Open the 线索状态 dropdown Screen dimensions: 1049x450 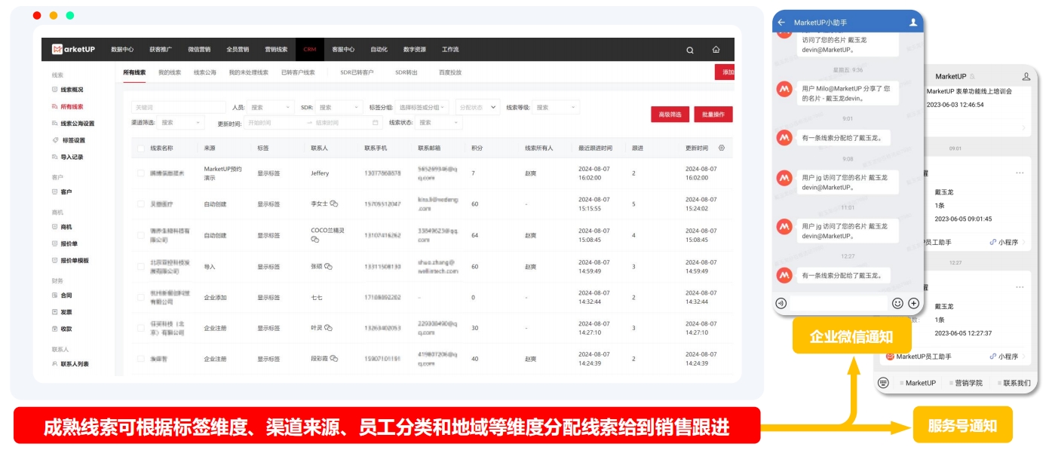439,123
